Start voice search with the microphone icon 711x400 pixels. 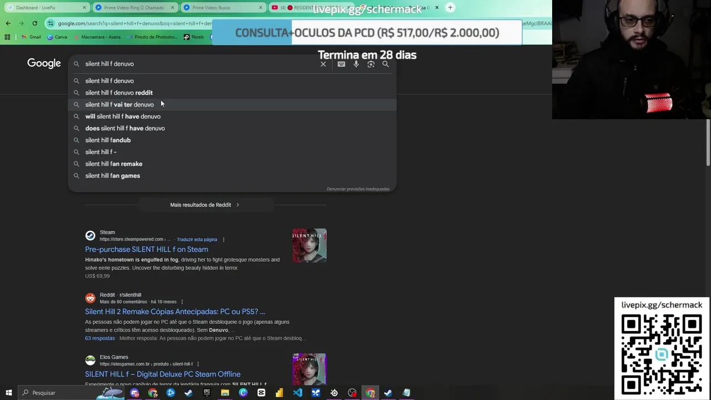(356, 64)
